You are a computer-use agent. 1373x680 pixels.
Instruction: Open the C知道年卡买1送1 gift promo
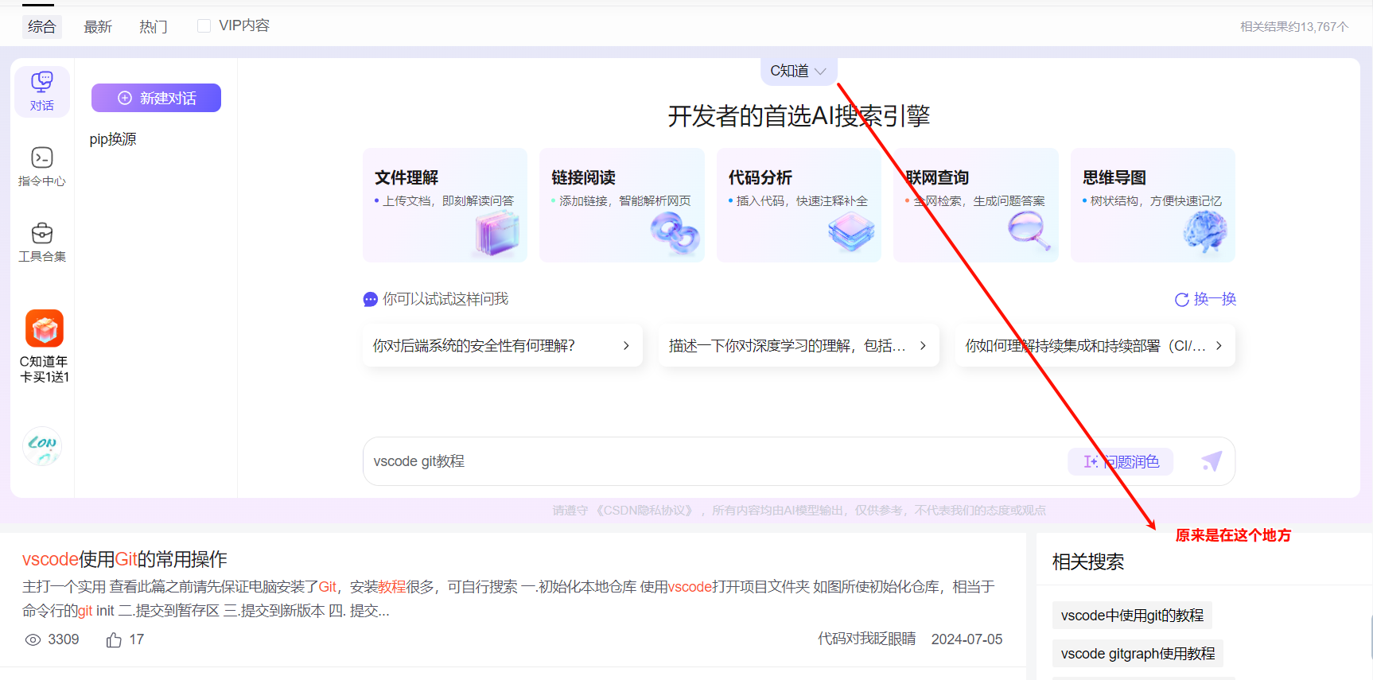tap(45, 347)
